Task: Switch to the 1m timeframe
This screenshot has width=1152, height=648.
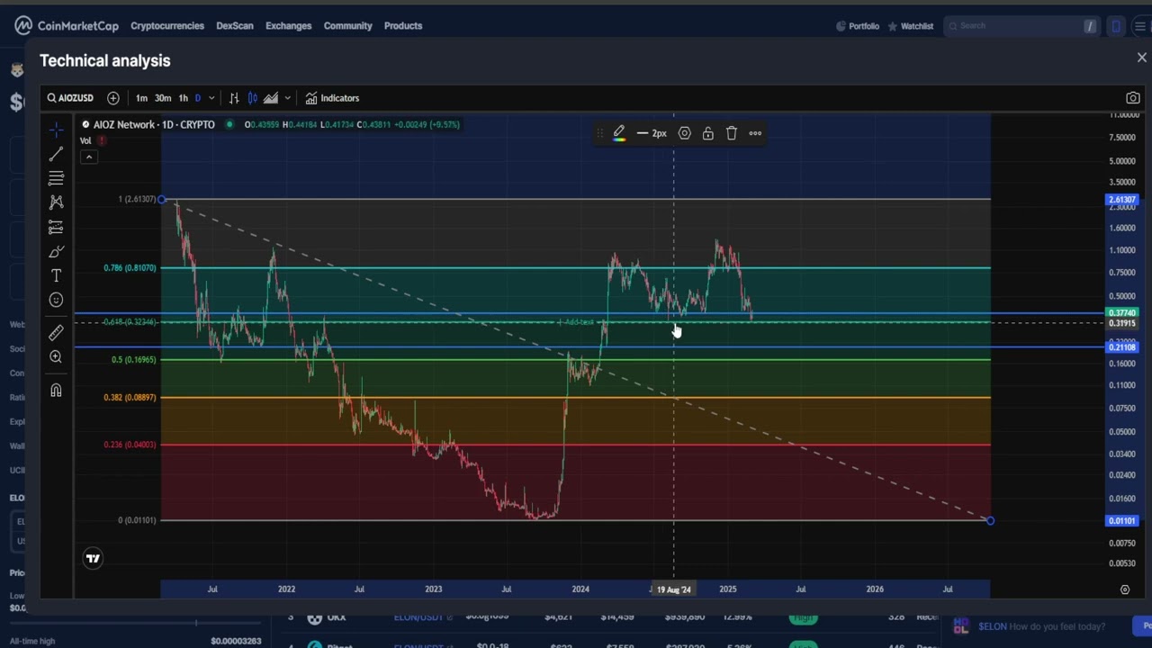Action: click(x=141, y=98)
